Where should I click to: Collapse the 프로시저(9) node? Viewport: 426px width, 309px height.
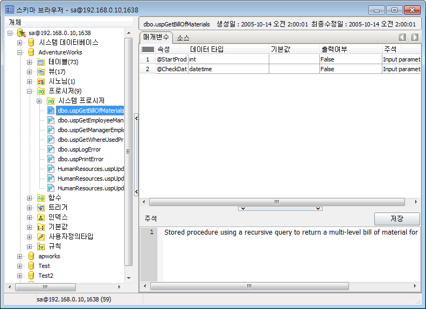(x=29, y=91)
